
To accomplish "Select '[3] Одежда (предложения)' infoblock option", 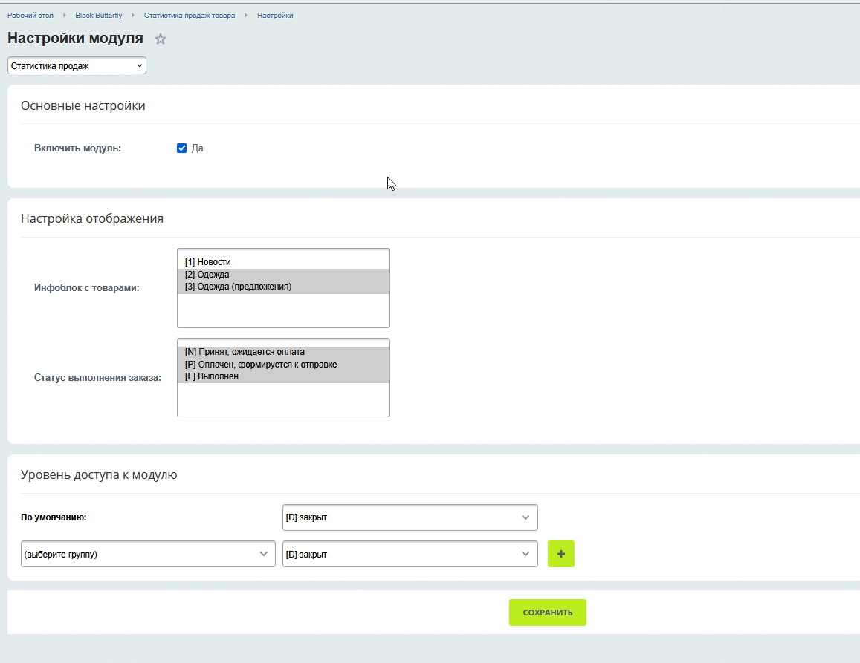I will pos(238,287).
